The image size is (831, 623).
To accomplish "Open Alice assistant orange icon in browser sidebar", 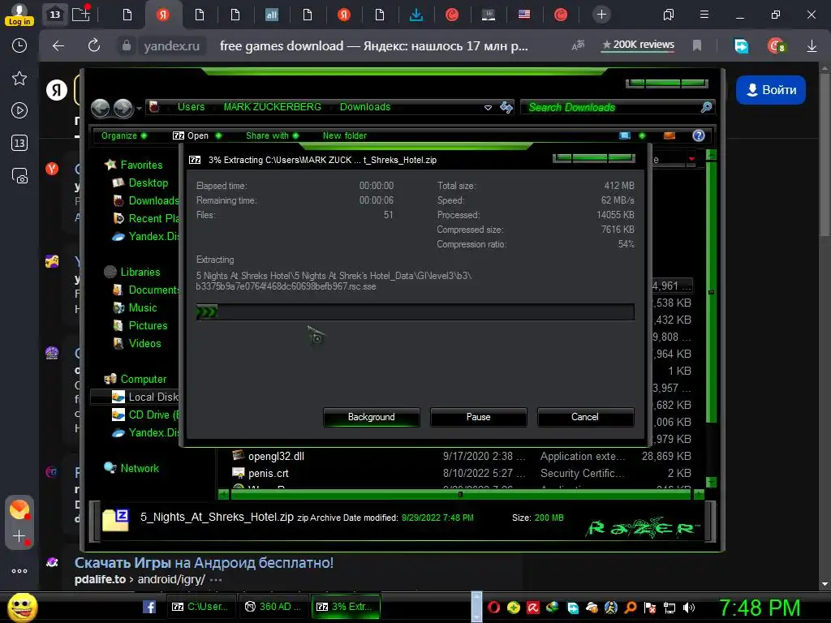I will [19, 509].
